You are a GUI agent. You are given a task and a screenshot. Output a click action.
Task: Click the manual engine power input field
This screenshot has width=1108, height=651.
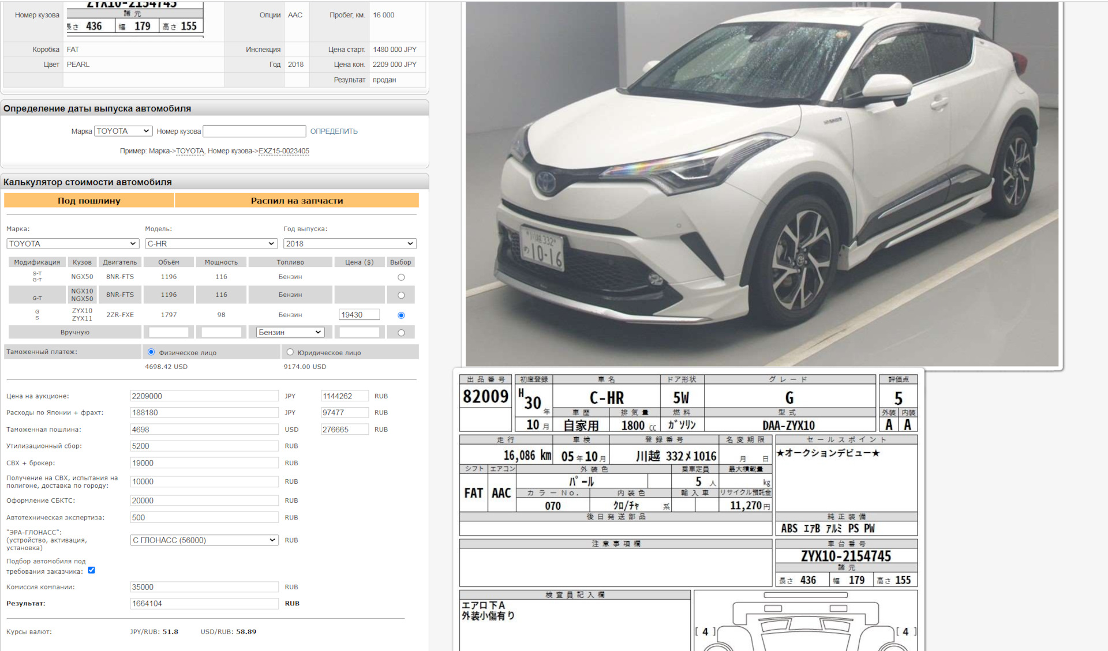[221, 333]
